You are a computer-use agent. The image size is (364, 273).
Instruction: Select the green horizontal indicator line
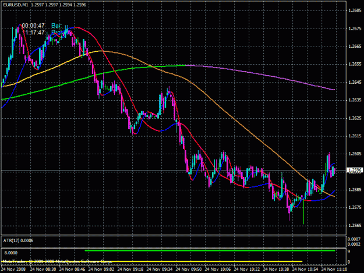tap(210, 250)
